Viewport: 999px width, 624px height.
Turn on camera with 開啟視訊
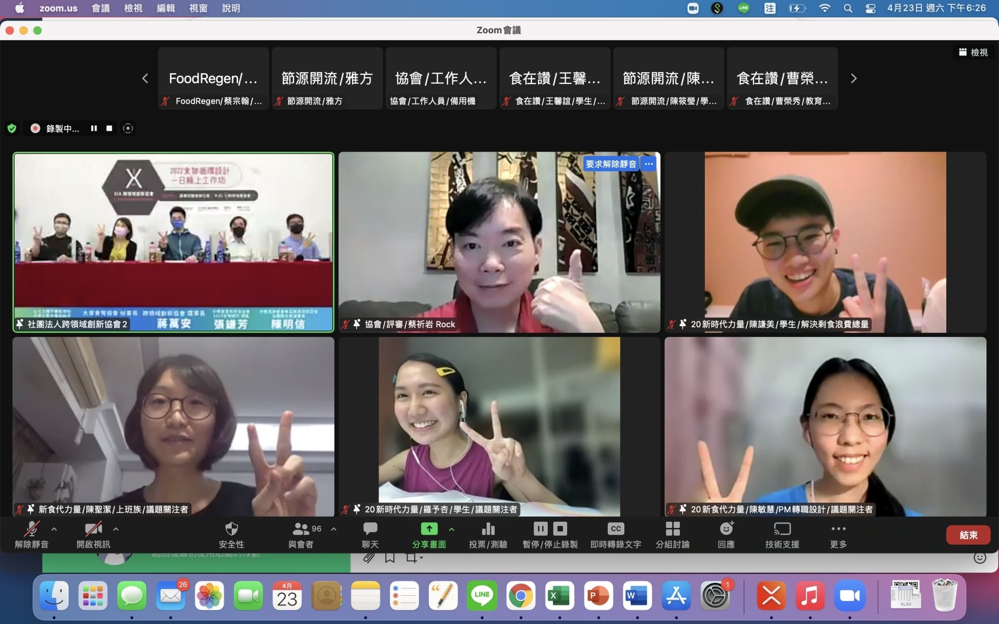[93, 535]
